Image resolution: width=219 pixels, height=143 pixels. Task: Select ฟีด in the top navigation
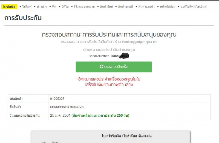(54, 7)
